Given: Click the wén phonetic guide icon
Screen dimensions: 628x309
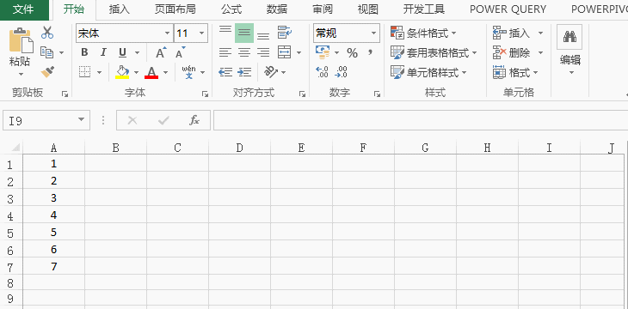Looking at the screenshot, I should (x=188, y=72).
